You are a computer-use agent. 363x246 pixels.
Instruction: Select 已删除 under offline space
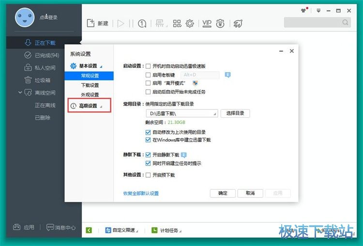coord(43,118)
